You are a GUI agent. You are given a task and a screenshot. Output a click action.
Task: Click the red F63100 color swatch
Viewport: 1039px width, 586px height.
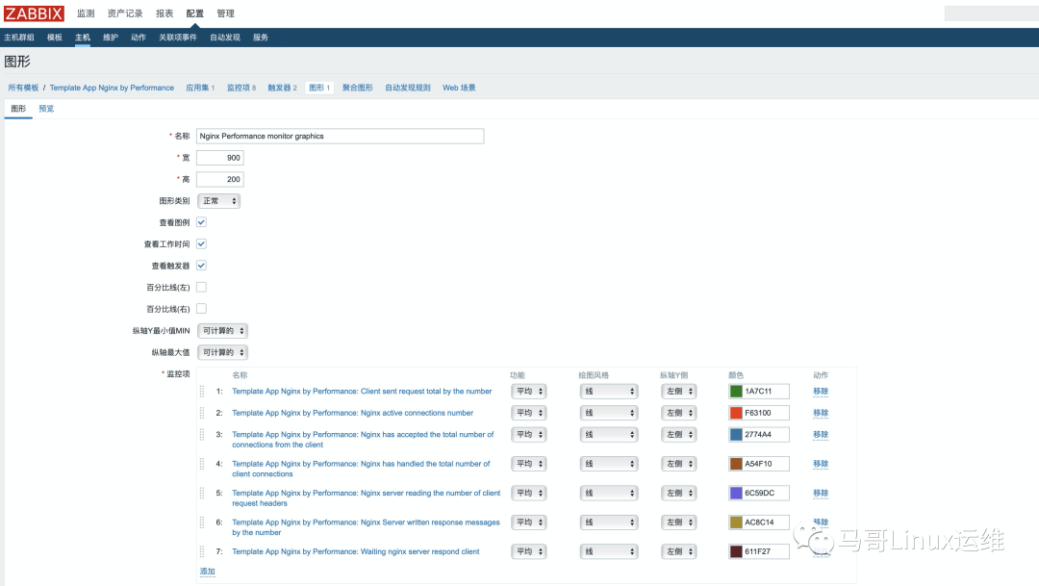click(x=736, y=413)
